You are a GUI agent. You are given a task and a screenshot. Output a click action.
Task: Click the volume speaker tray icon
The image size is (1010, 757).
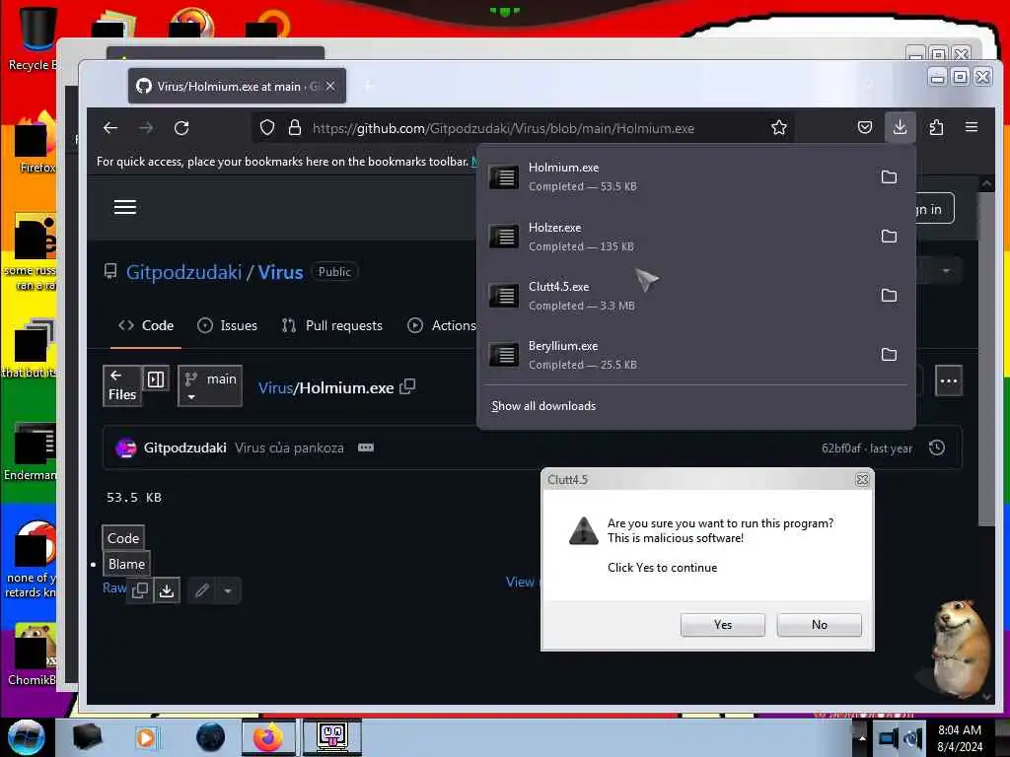(913, 738)
